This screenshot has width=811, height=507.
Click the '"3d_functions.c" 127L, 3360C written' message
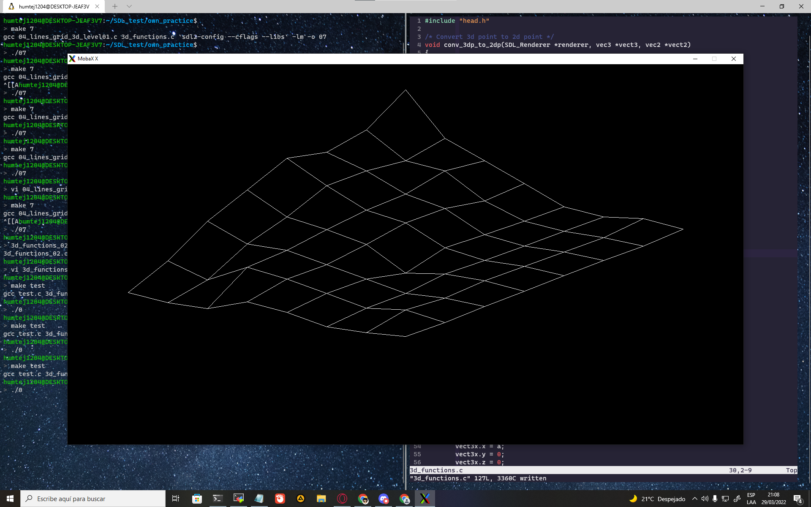[478, 478]
